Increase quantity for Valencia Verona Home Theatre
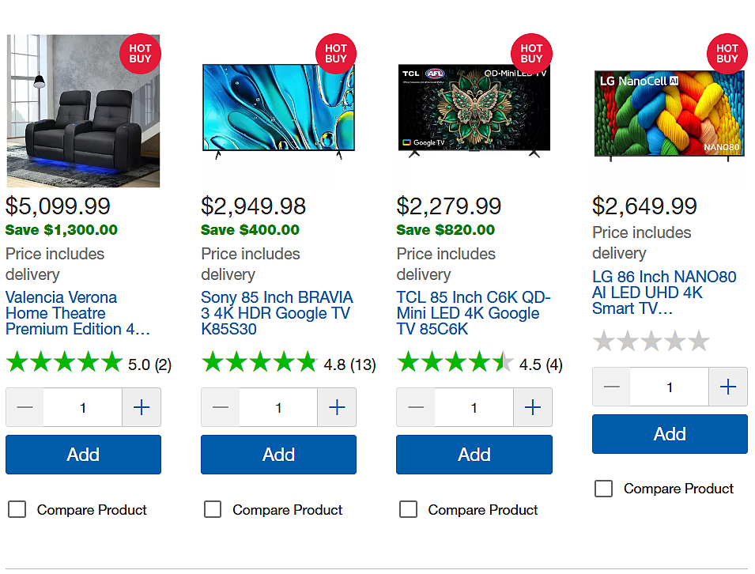The width and height of the screenshot is (755, 574). point(142,407)
